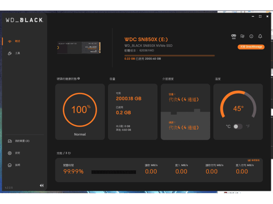Enable gaming mode via the gamepad icon

tap(234, 36)
